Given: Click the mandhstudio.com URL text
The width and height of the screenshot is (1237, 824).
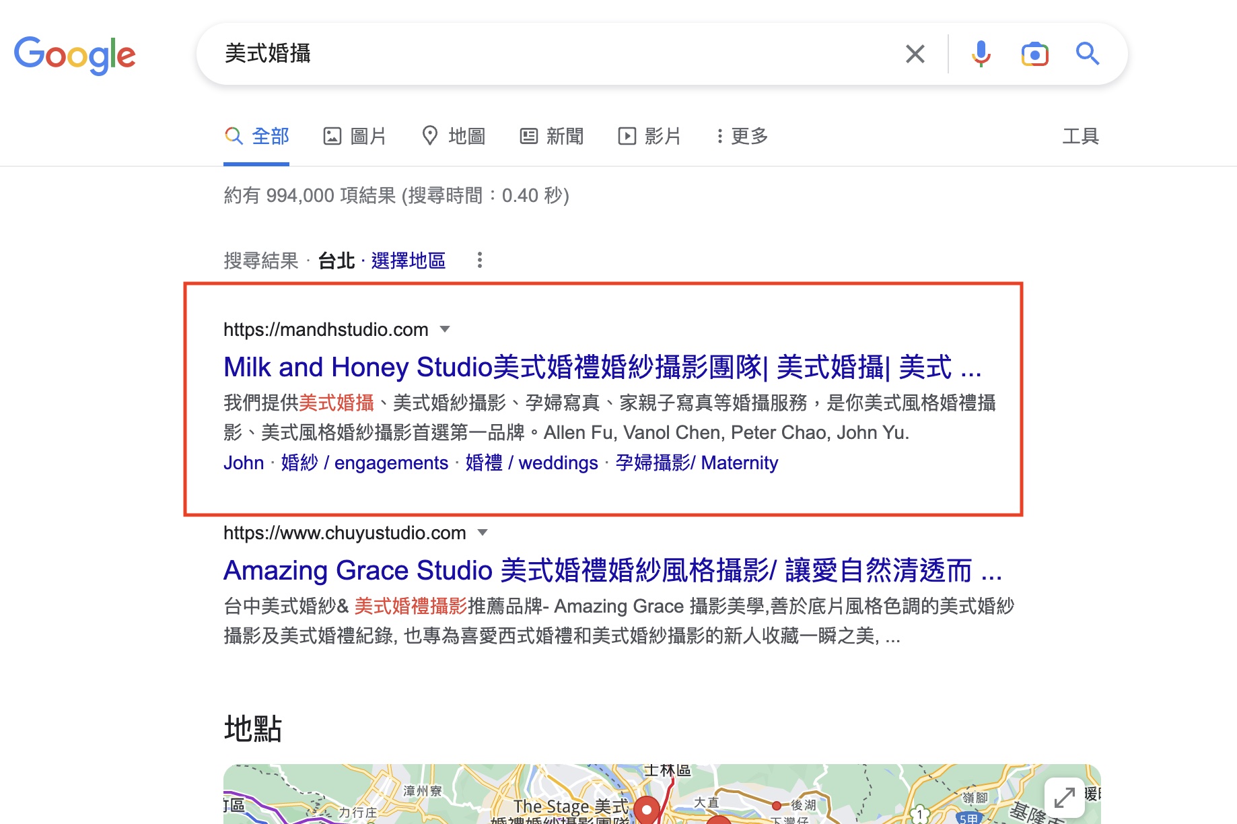Looking at the screenshot, I should click(x=326, y=330).
